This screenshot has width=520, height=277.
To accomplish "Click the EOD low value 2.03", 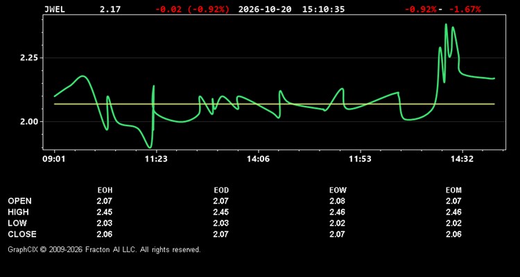I will click(221, 223).
